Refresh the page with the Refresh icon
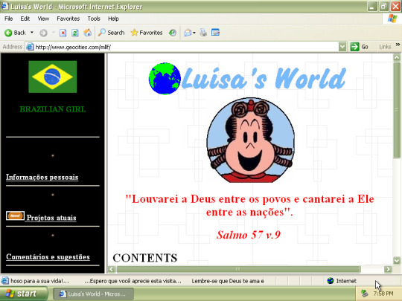402x301 pixels. point(75,33)
